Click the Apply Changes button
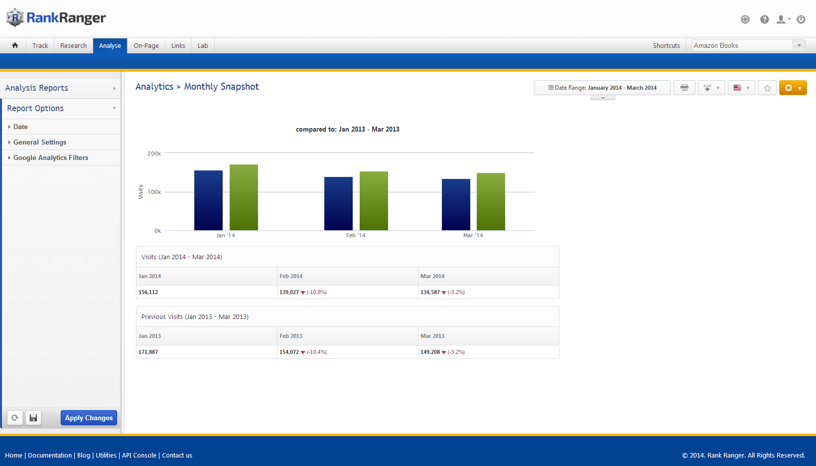 [x=89, y=418]
